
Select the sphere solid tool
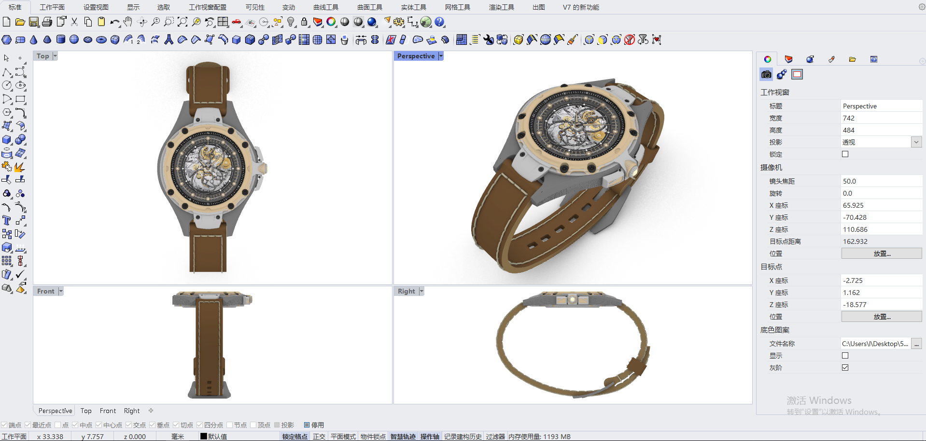pyautogui.click(x=74, y=40)
